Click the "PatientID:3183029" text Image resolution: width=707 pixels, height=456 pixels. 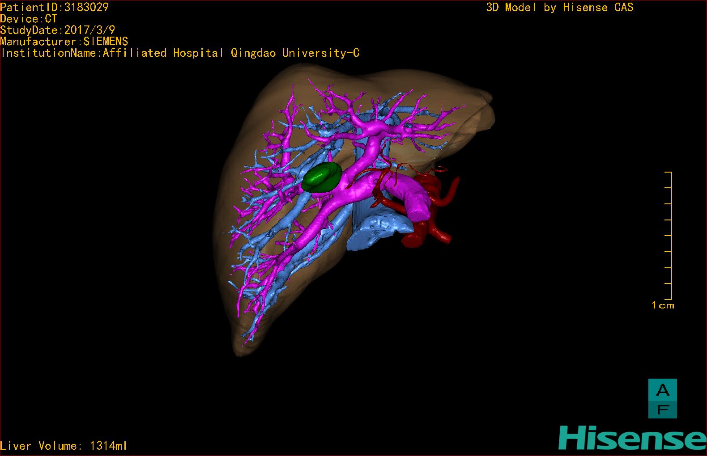coord(54,7)
